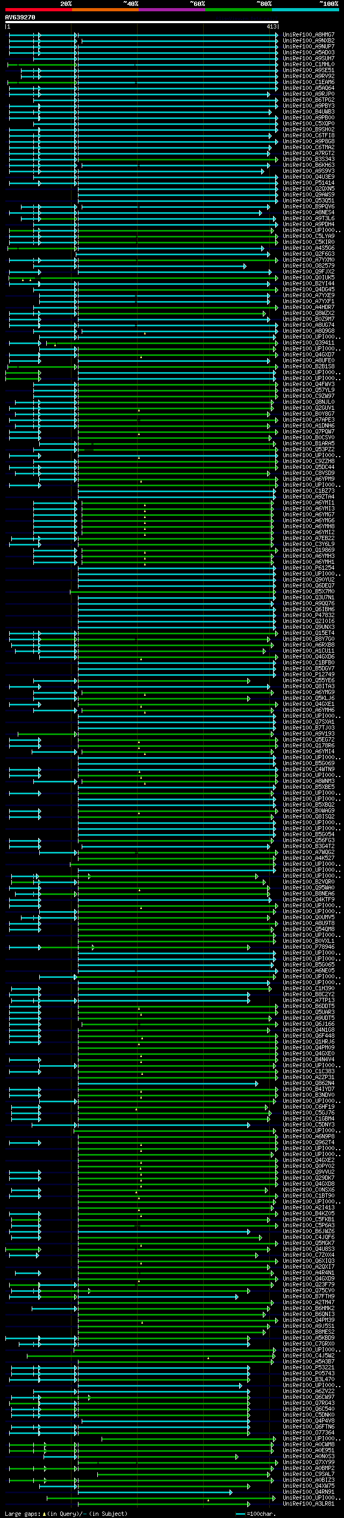Choose hit UniRef100_A5AQ64
This screenshot has width=344, height=1518.
coord(309,88)
